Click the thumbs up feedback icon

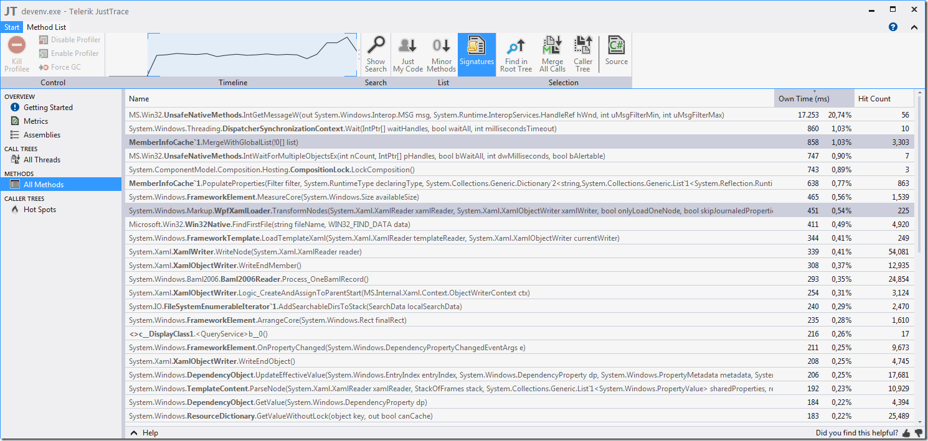906,433
